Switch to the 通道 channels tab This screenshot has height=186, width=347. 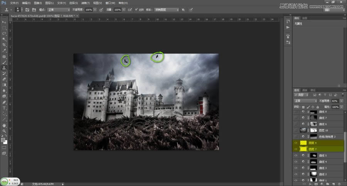[x=305, y=90]
